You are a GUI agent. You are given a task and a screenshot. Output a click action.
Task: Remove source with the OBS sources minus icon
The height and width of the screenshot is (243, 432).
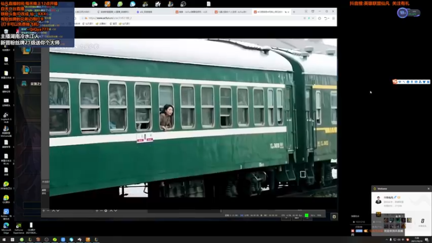[101, 211]
